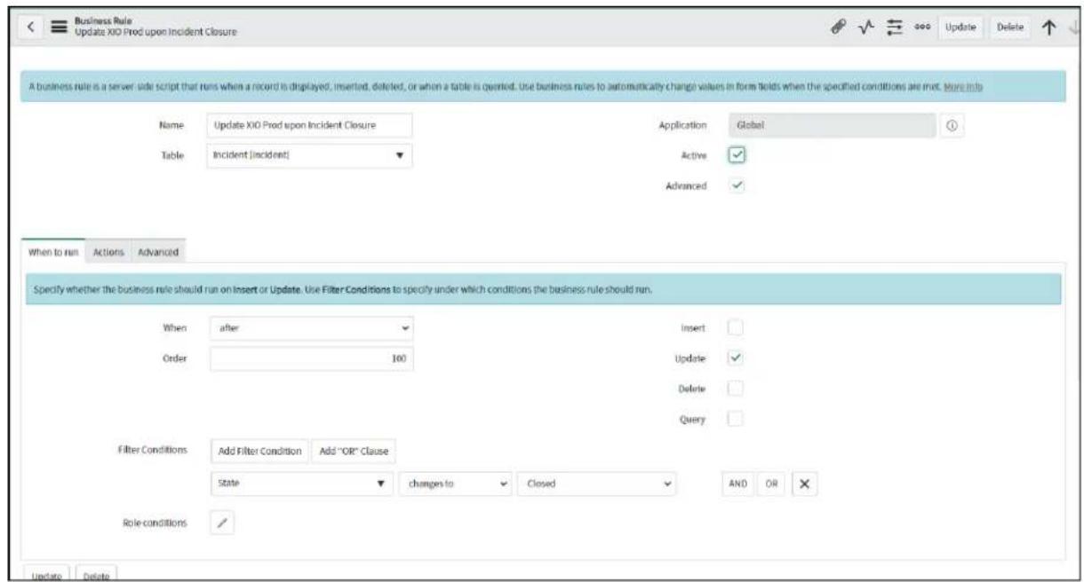Image resolution: width=1084 pixels, height=582 pixels.
Task: Click the bottom Update button
Action: coord(46,574)
